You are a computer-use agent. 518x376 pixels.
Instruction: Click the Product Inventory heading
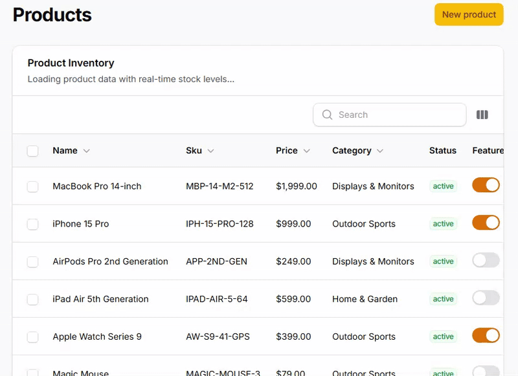point(71,63)
